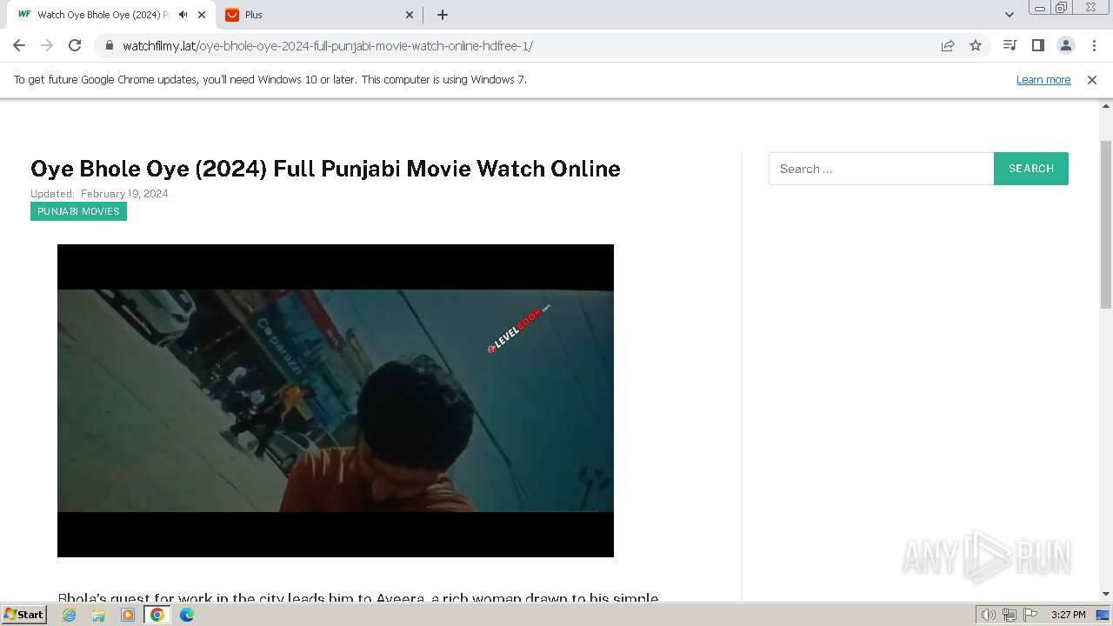Open media controls icon in toolbar

pos(1010,45)
